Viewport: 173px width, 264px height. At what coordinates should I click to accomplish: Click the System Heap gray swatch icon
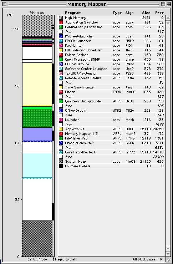click(61, 162)
